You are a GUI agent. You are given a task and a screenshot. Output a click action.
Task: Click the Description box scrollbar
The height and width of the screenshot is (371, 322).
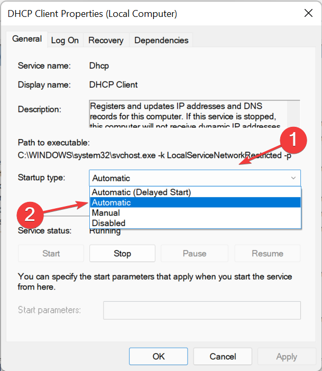(296, 114)
